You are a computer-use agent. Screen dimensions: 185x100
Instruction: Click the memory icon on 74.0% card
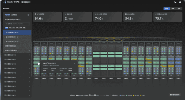[x=96, y=14]
